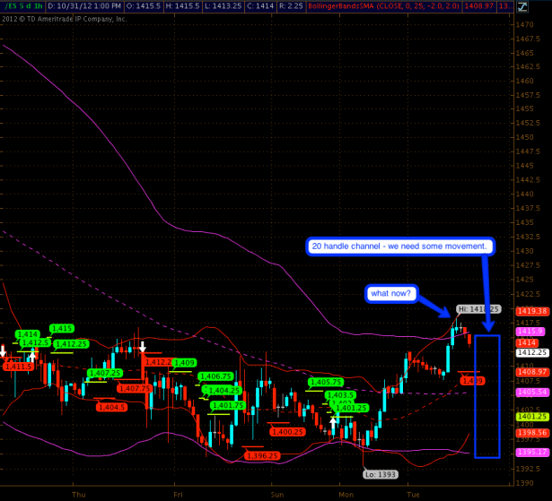
Task: Click the Lo: 1393 price bubble
Action: 380,474
